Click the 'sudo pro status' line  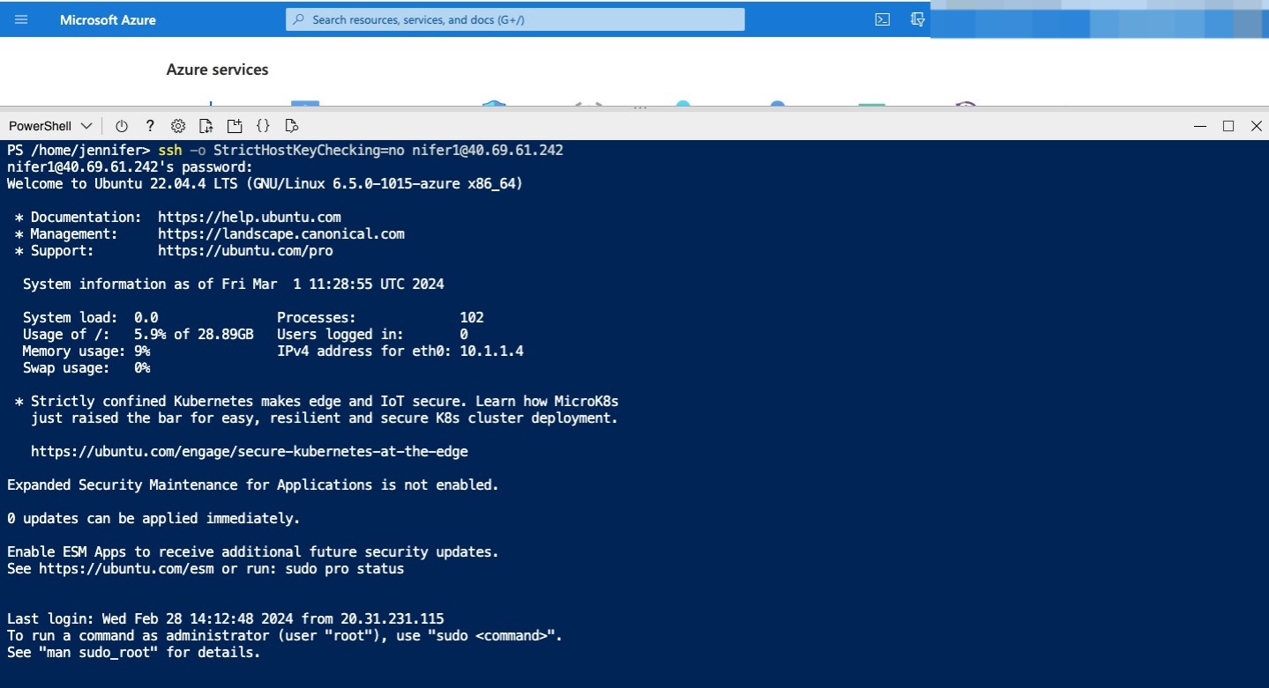click(205, 569)
